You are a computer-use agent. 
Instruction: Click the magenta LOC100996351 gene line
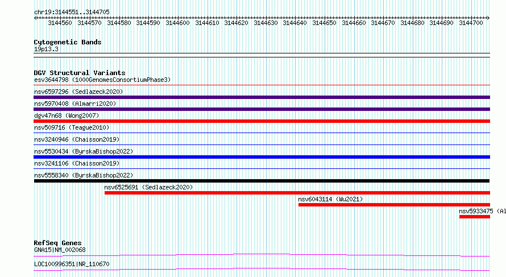262,269
